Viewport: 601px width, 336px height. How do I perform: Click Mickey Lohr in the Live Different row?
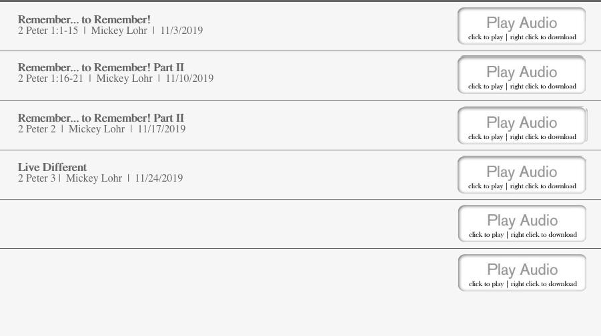pyautogui.click(x=94, y=178)
